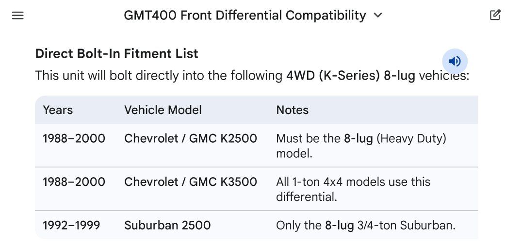The height and width of the screenshot is (248, 506).
Task: Click the read-aloud speaker button
Action: [455, 61]
